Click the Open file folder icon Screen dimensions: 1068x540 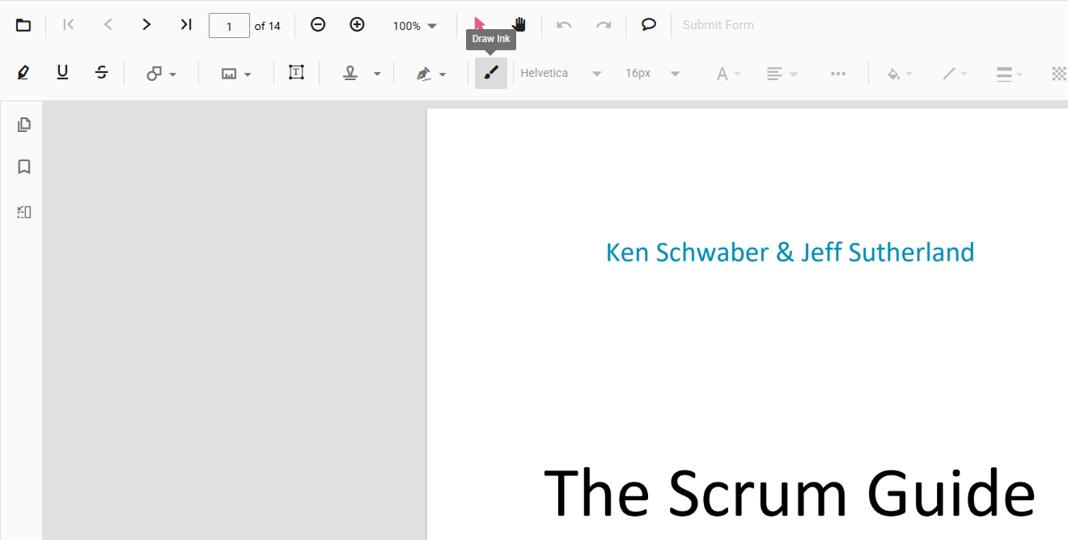pyautogui.click(x=23, y=25)
